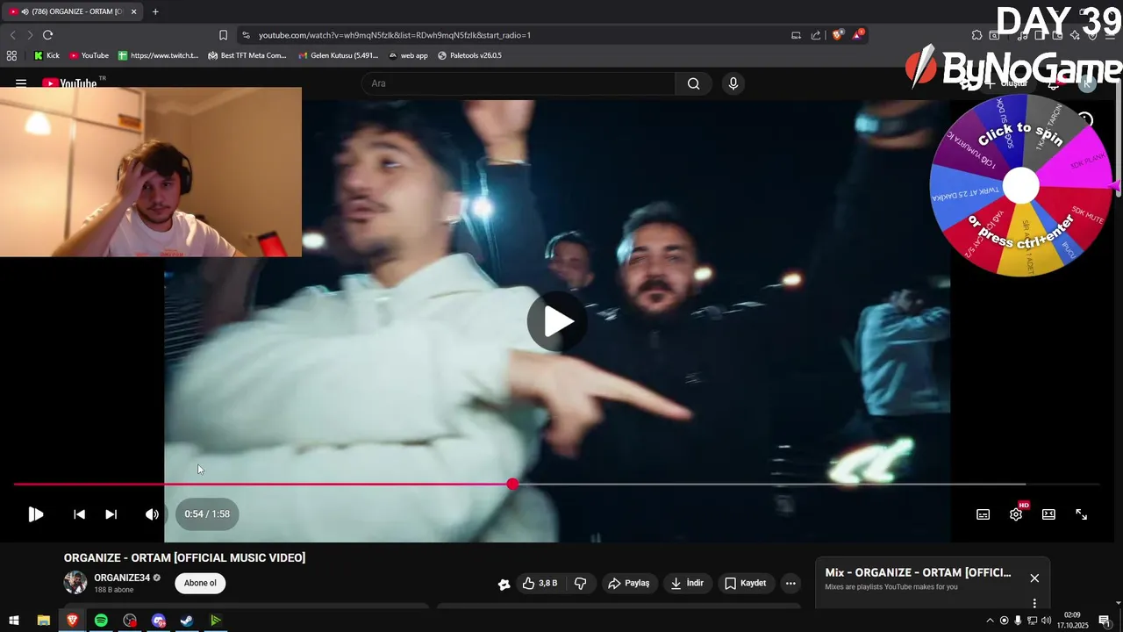This screenshot has width=1123, height=632.
Task: Like the video with 3,8 B likes
Action: (x=540, y=583)
